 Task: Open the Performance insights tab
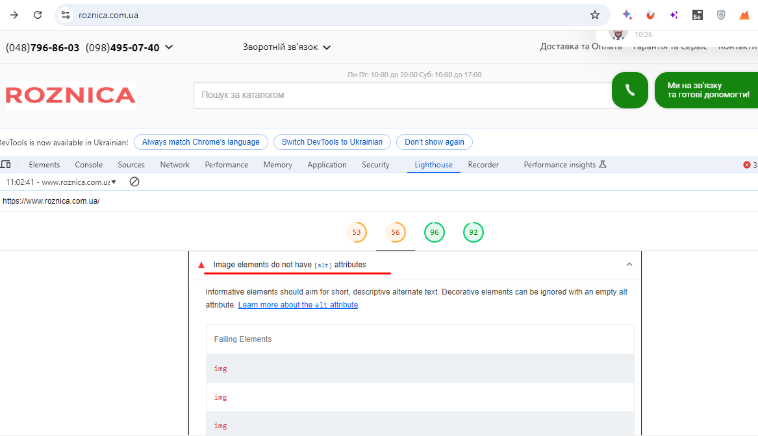[x=559, y=165]
